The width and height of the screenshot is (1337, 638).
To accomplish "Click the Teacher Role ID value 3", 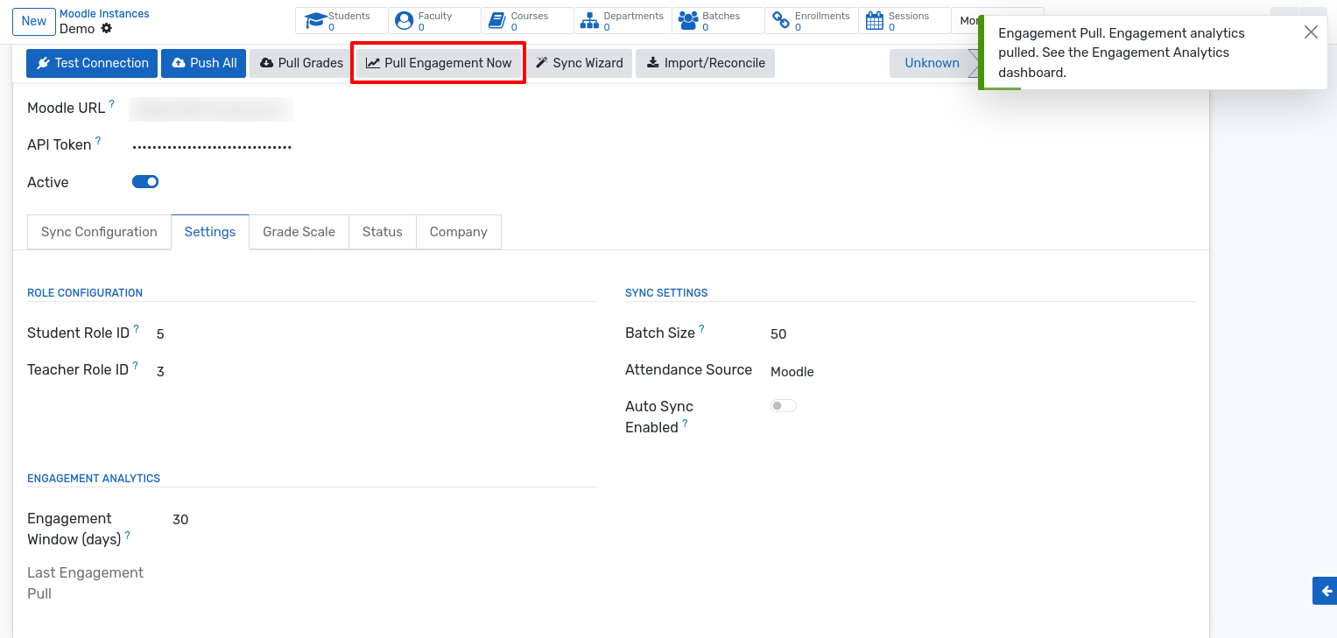I will point(160,372).
